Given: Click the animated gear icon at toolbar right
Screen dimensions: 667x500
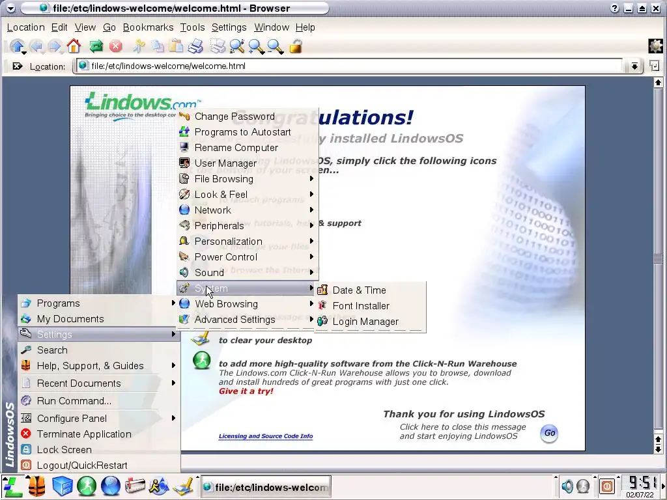Looking at the screenshot, I should [655, 46].
